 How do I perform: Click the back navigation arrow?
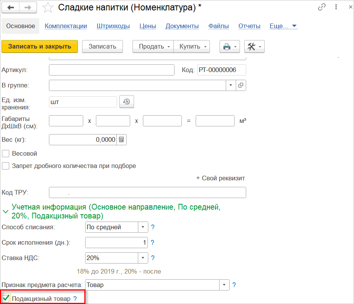click(x=11, y=8)
